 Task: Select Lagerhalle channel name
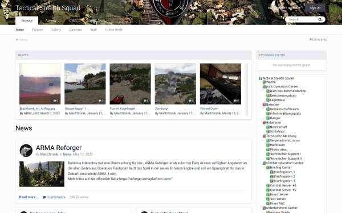click(x=278, y=100)
